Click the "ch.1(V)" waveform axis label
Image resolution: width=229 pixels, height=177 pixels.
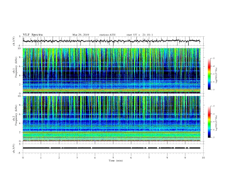[x=14, y=41]
